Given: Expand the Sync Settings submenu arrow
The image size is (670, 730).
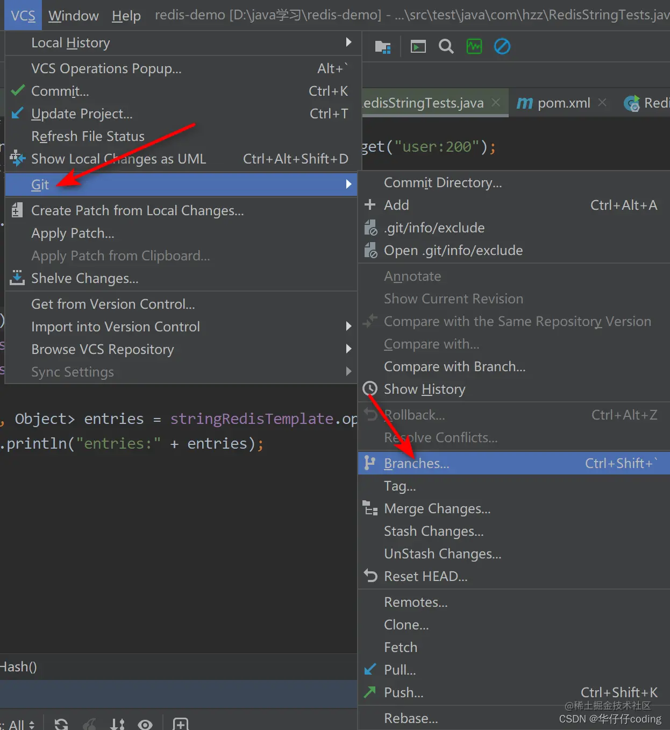Looking at the screenshot, I should click(x=348, y=371).
